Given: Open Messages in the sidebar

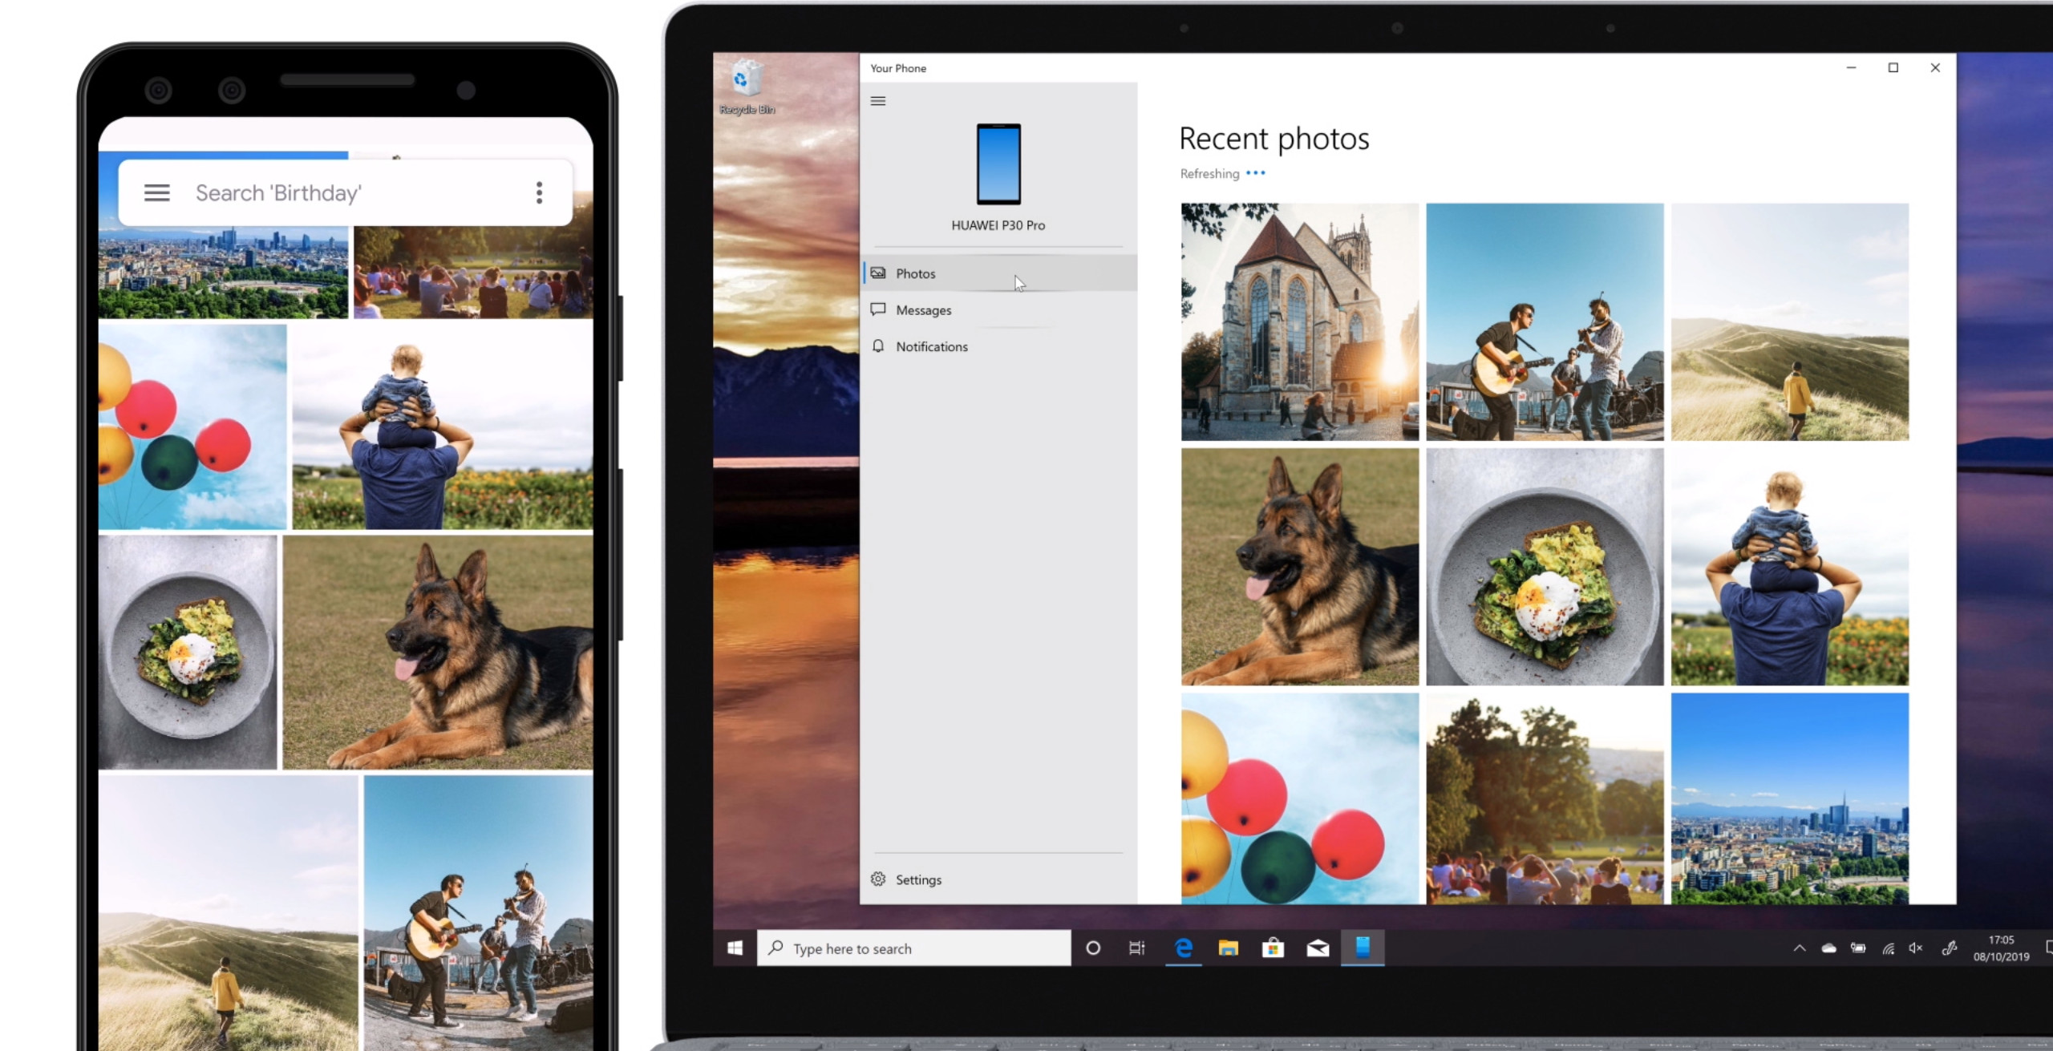Looking at the screenshot, I should pyautogui.click(x=999, y=310).
